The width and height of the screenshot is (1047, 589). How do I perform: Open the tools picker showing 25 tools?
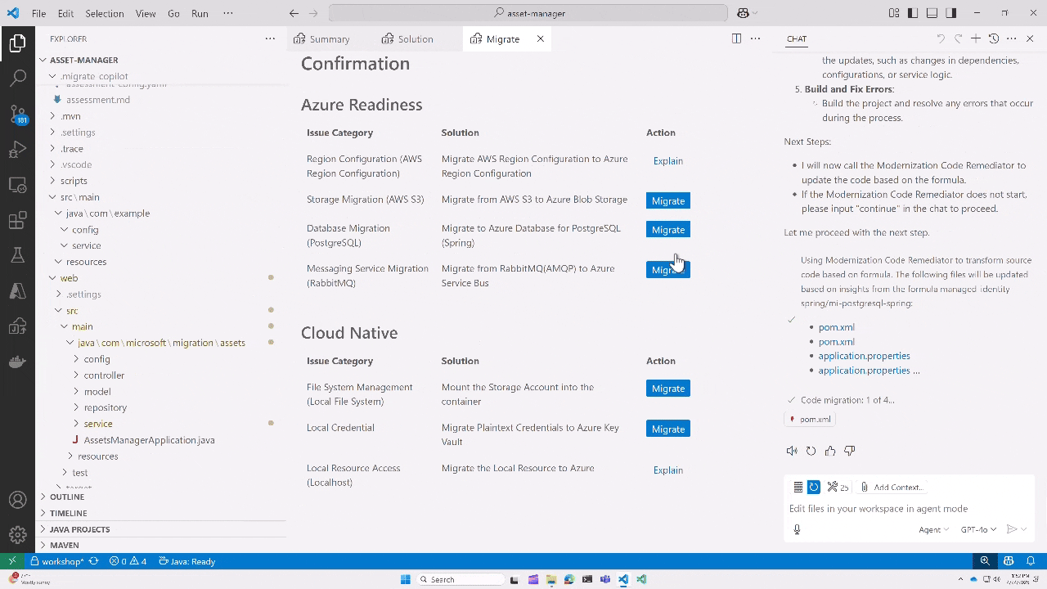(837, 487)
